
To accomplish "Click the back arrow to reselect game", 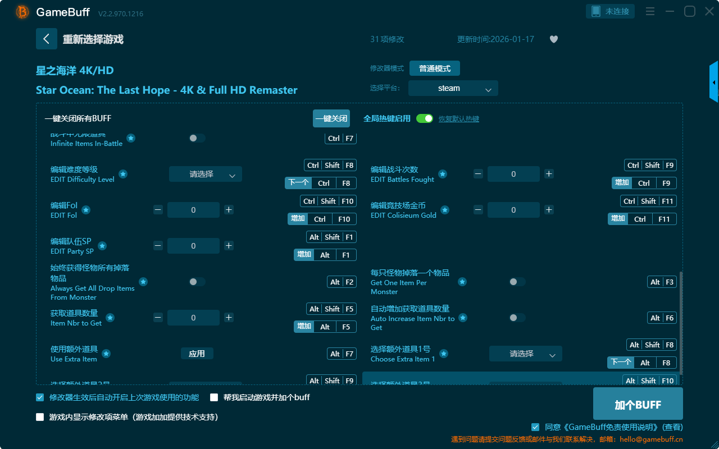I will click(47, 39).
